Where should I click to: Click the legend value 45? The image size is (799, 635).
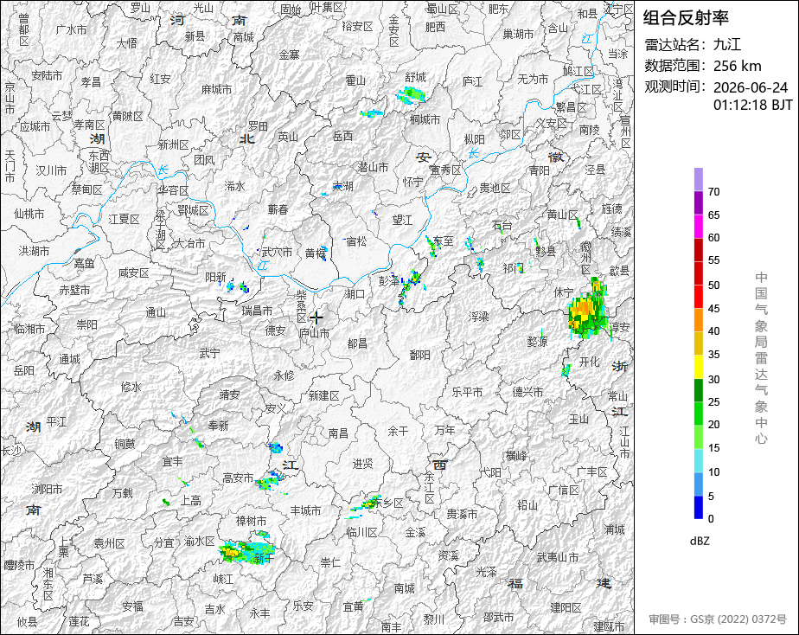point(714,308)
